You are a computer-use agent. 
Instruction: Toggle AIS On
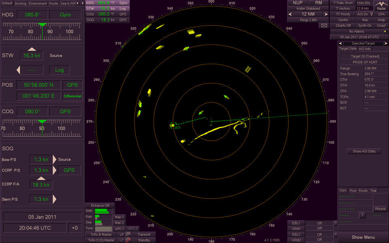tap(362, 14)
